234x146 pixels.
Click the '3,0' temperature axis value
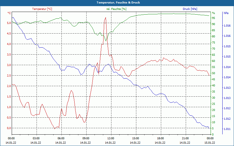pos(9,65)
